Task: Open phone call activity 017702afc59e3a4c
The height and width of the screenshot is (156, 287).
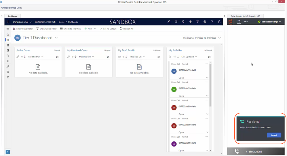Action: [189, 125]
